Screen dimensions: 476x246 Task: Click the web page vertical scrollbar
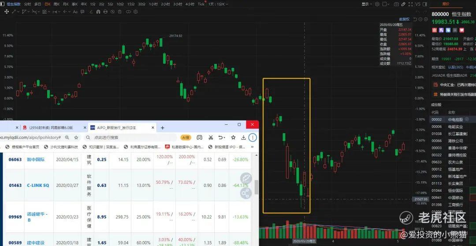(x=256, y=187)
